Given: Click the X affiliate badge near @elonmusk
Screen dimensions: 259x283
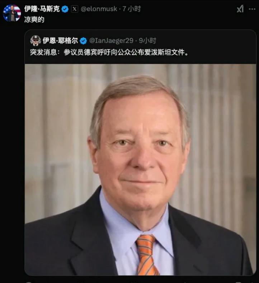Looking at the screenshot, I should 75,9.
